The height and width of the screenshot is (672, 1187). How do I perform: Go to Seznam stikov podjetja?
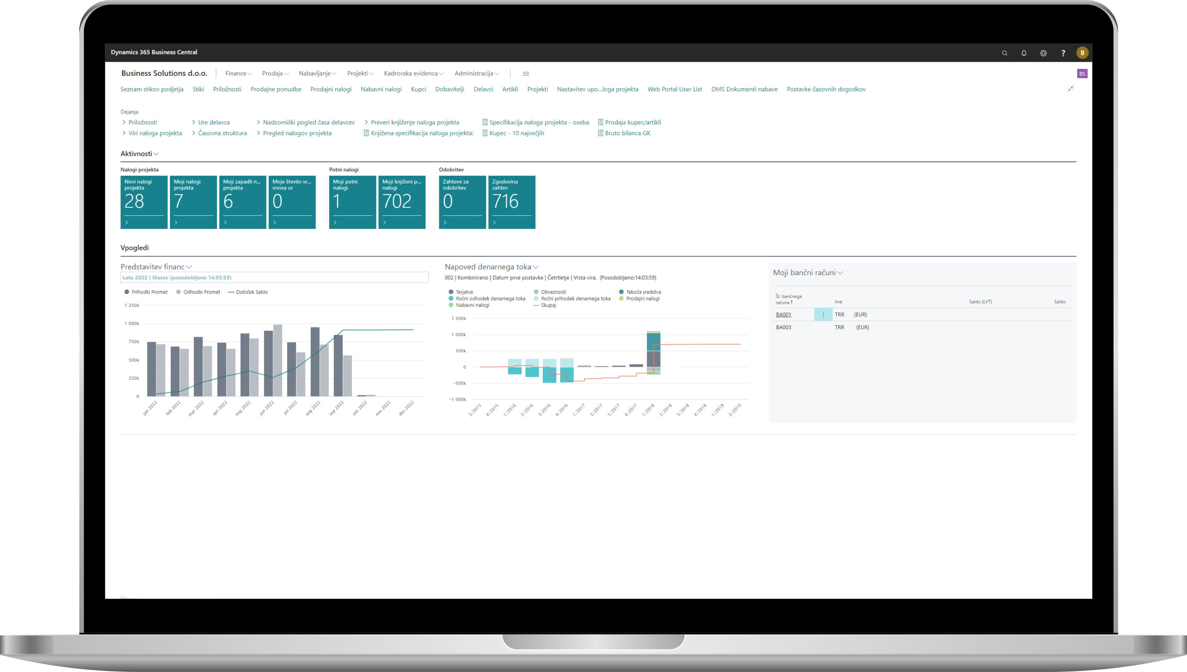[x=152, y=89]
